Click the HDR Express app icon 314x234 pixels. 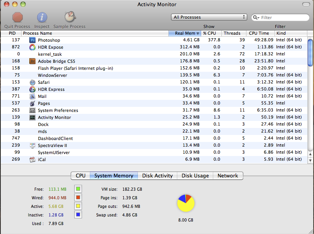pos(32,89)
